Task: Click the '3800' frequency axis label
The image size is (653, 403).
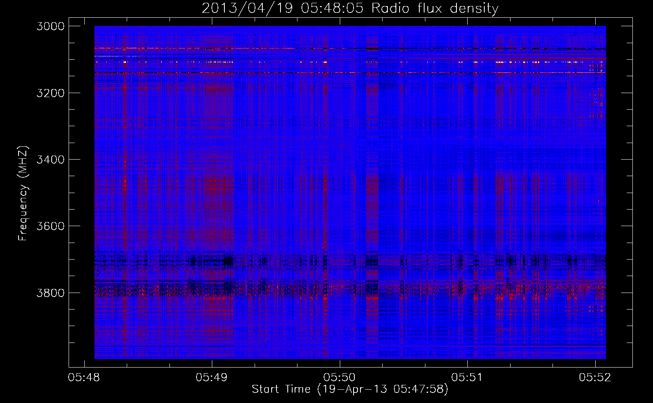Action: point(50,293)
